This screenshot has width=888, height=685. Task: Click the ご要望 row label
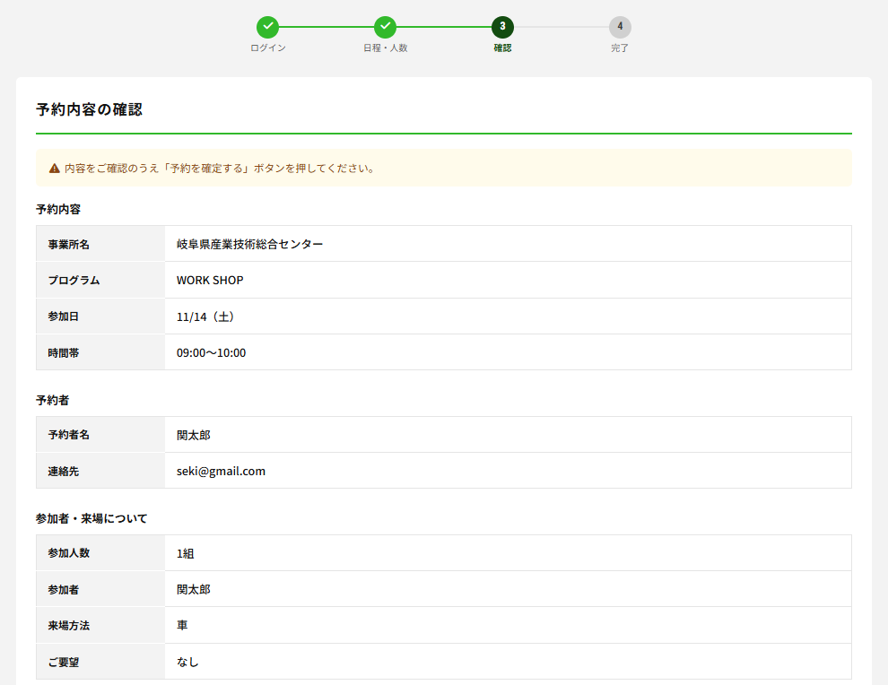pos(64,662)
